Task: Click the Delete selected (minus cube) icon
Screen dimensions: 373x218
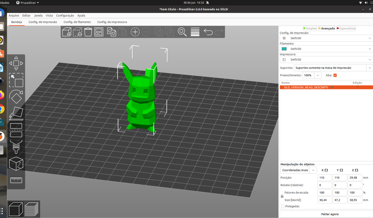Action: (x=77, y=32)
